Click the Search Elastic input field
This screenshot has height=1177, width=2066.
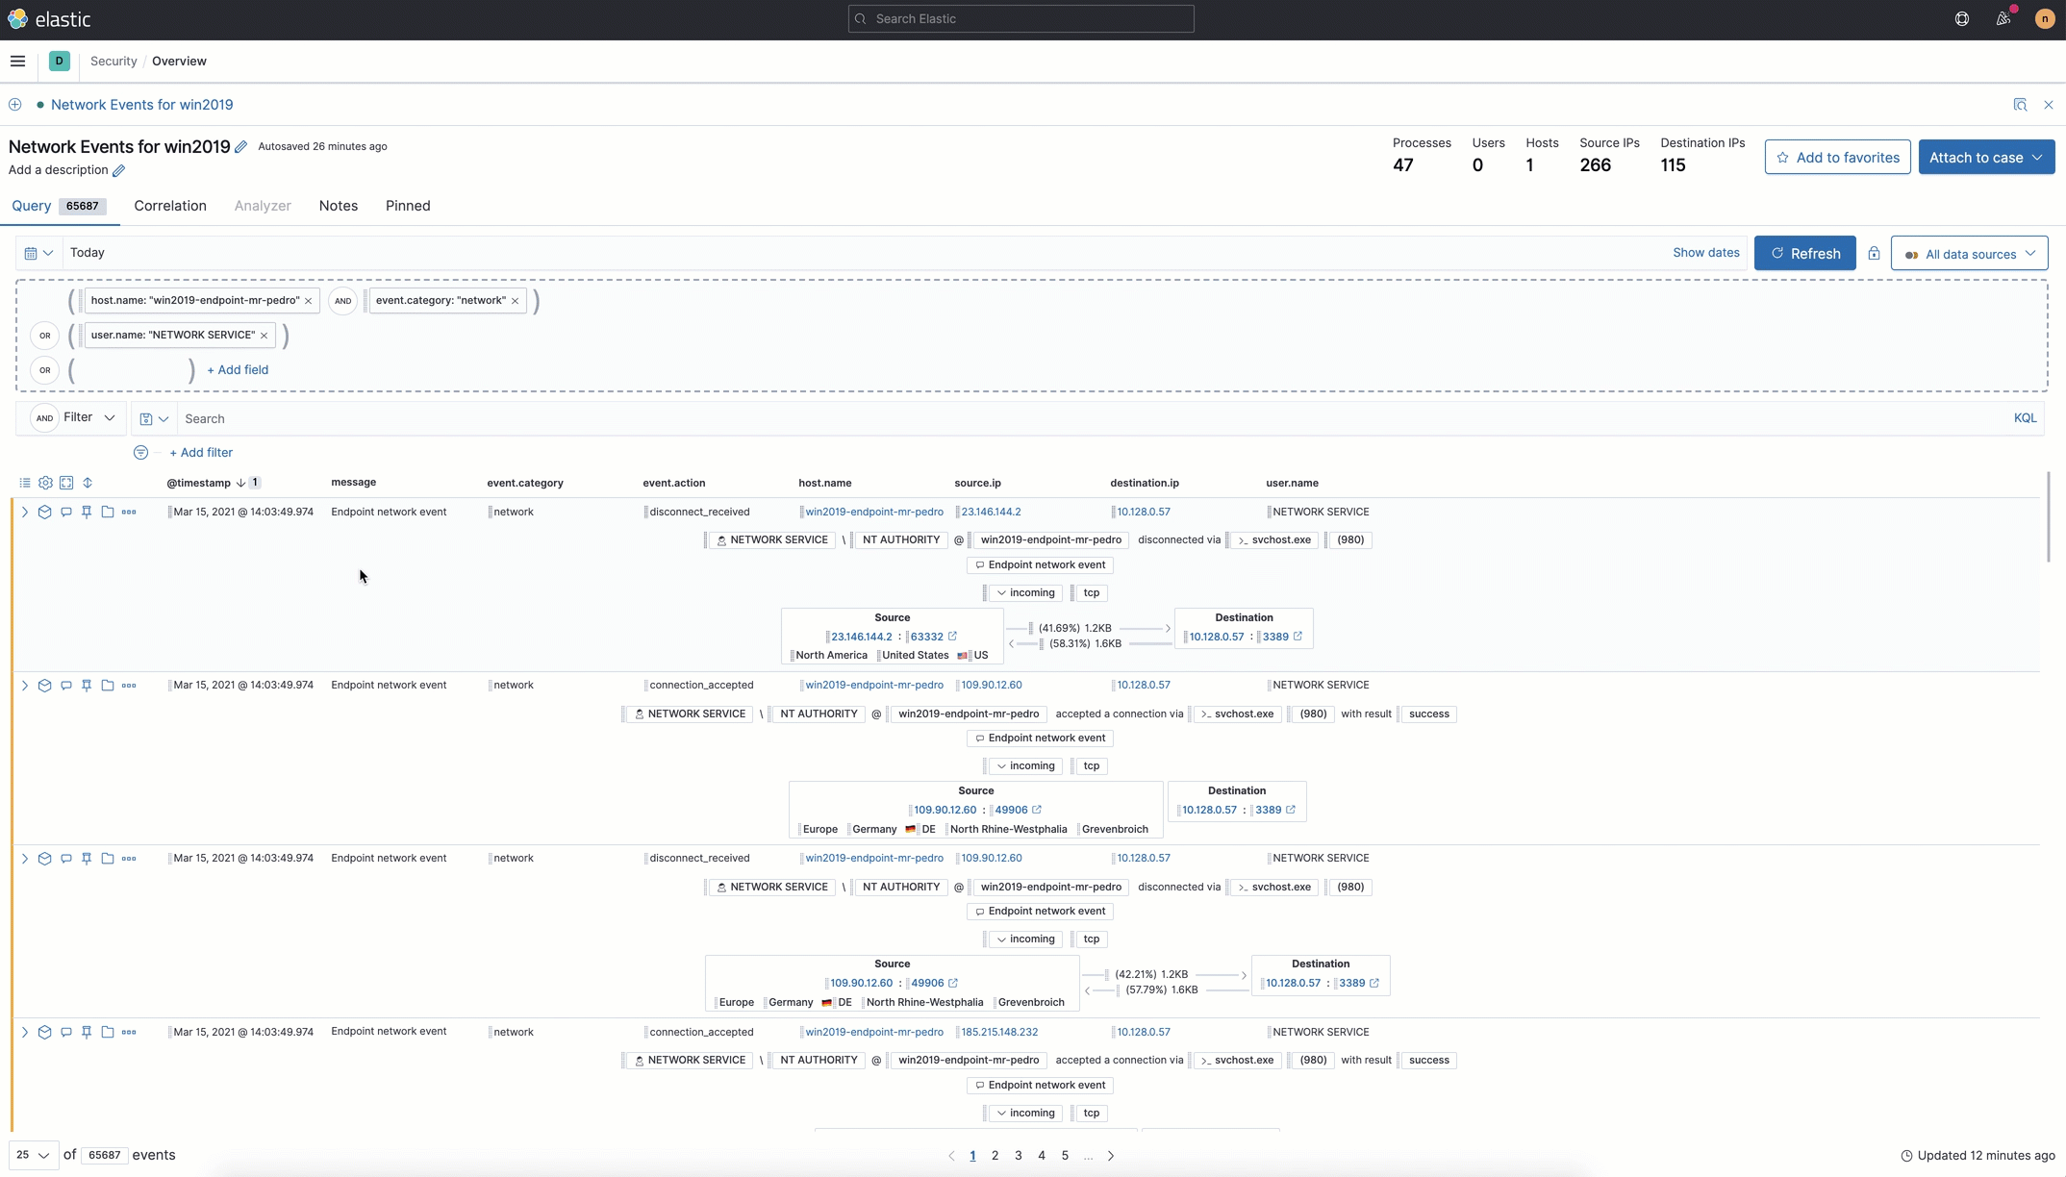pyautogui.click(x=1020, y=18)
